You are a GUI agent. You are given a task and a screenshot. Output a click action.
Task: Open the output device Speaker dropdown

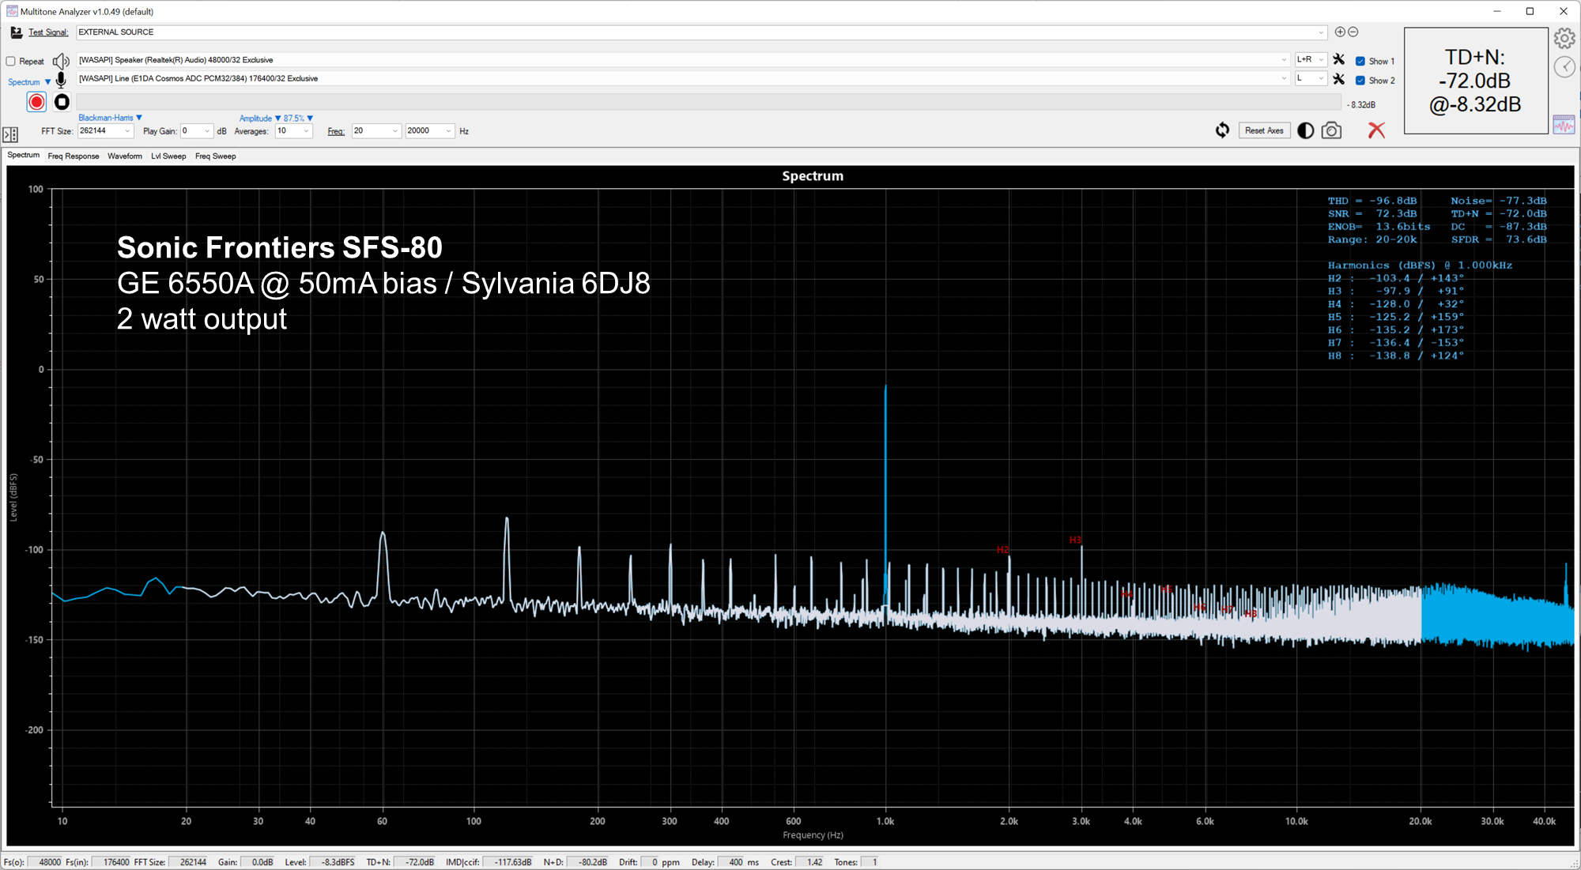(x=683, y=60)
